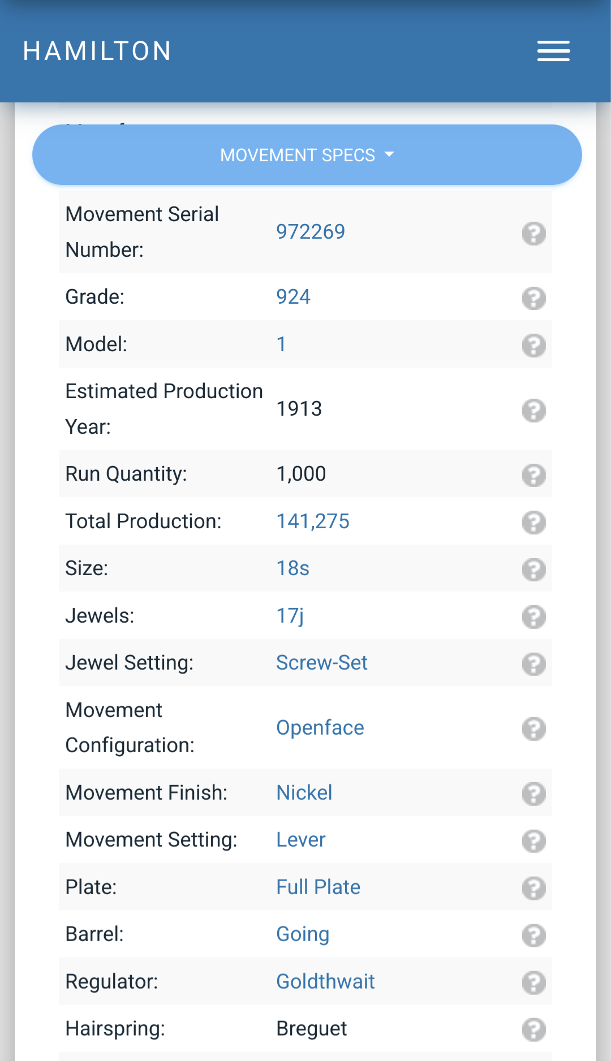Click the Hamilton header title
611x1061 pixels.
(x=97, y=51)
